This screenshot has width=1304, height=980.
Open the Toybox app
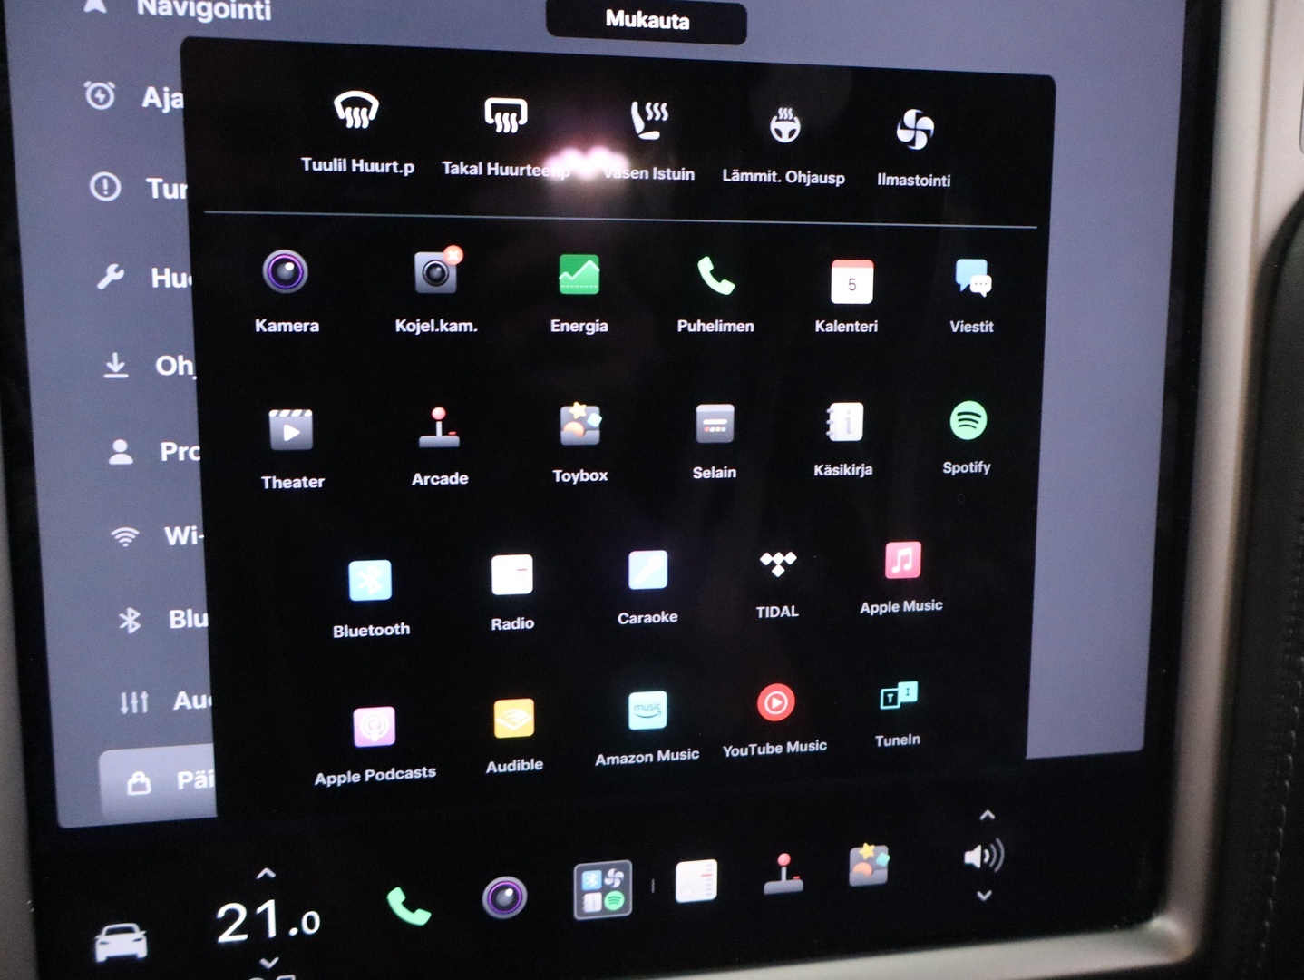580,443
